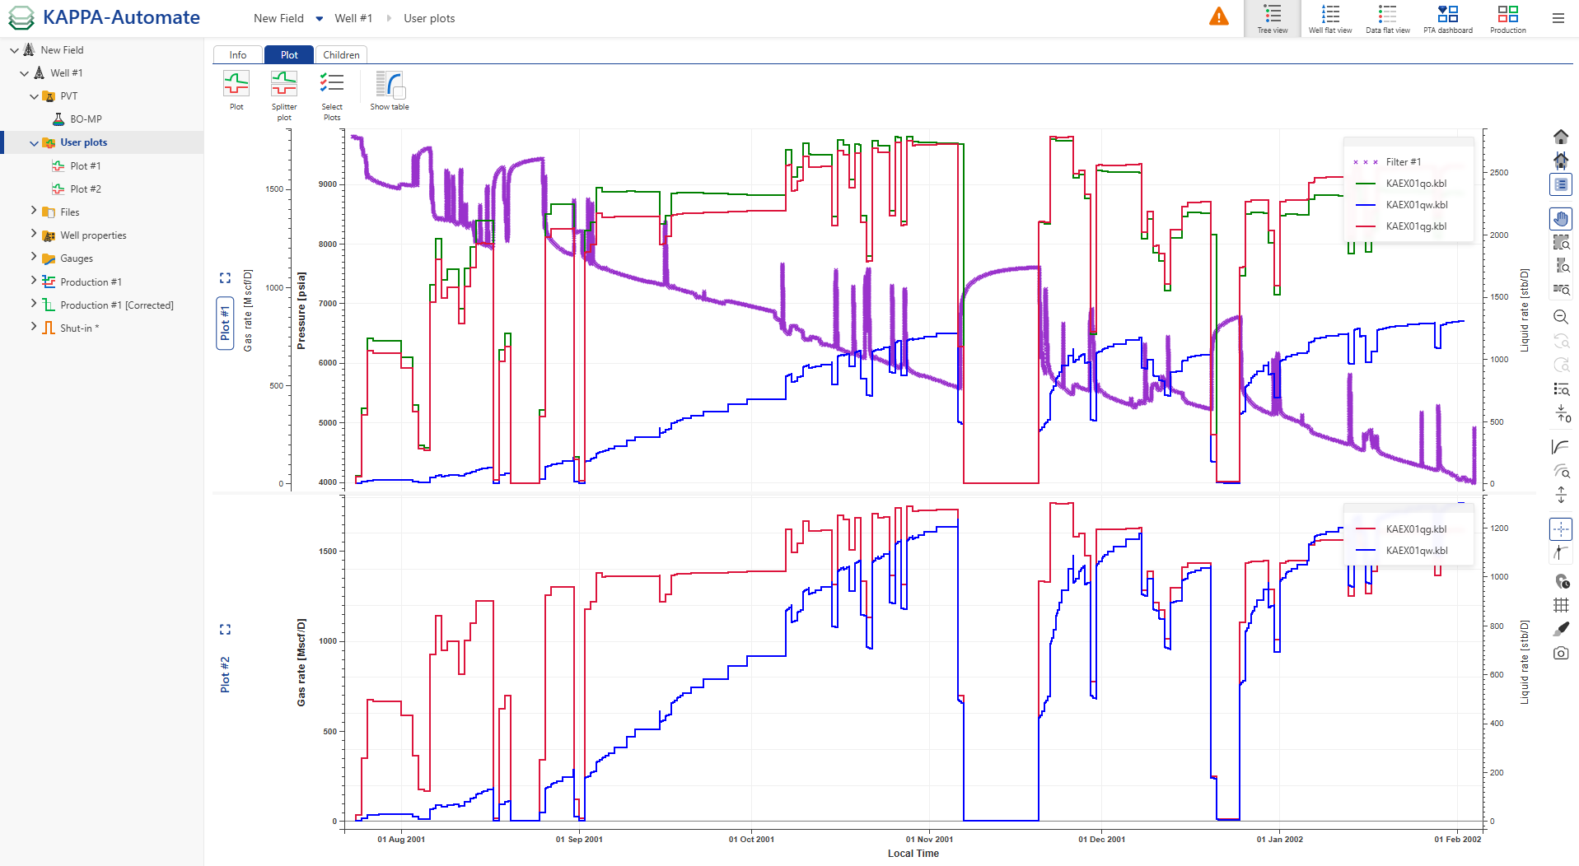This screenshot has height=866, width=1579.
Task: Reset plot view with home icon
Action: [x=1561, y=137]
